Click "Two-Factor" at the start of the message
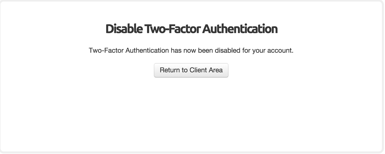The image size is (385, 154). [x=106, y=50]
